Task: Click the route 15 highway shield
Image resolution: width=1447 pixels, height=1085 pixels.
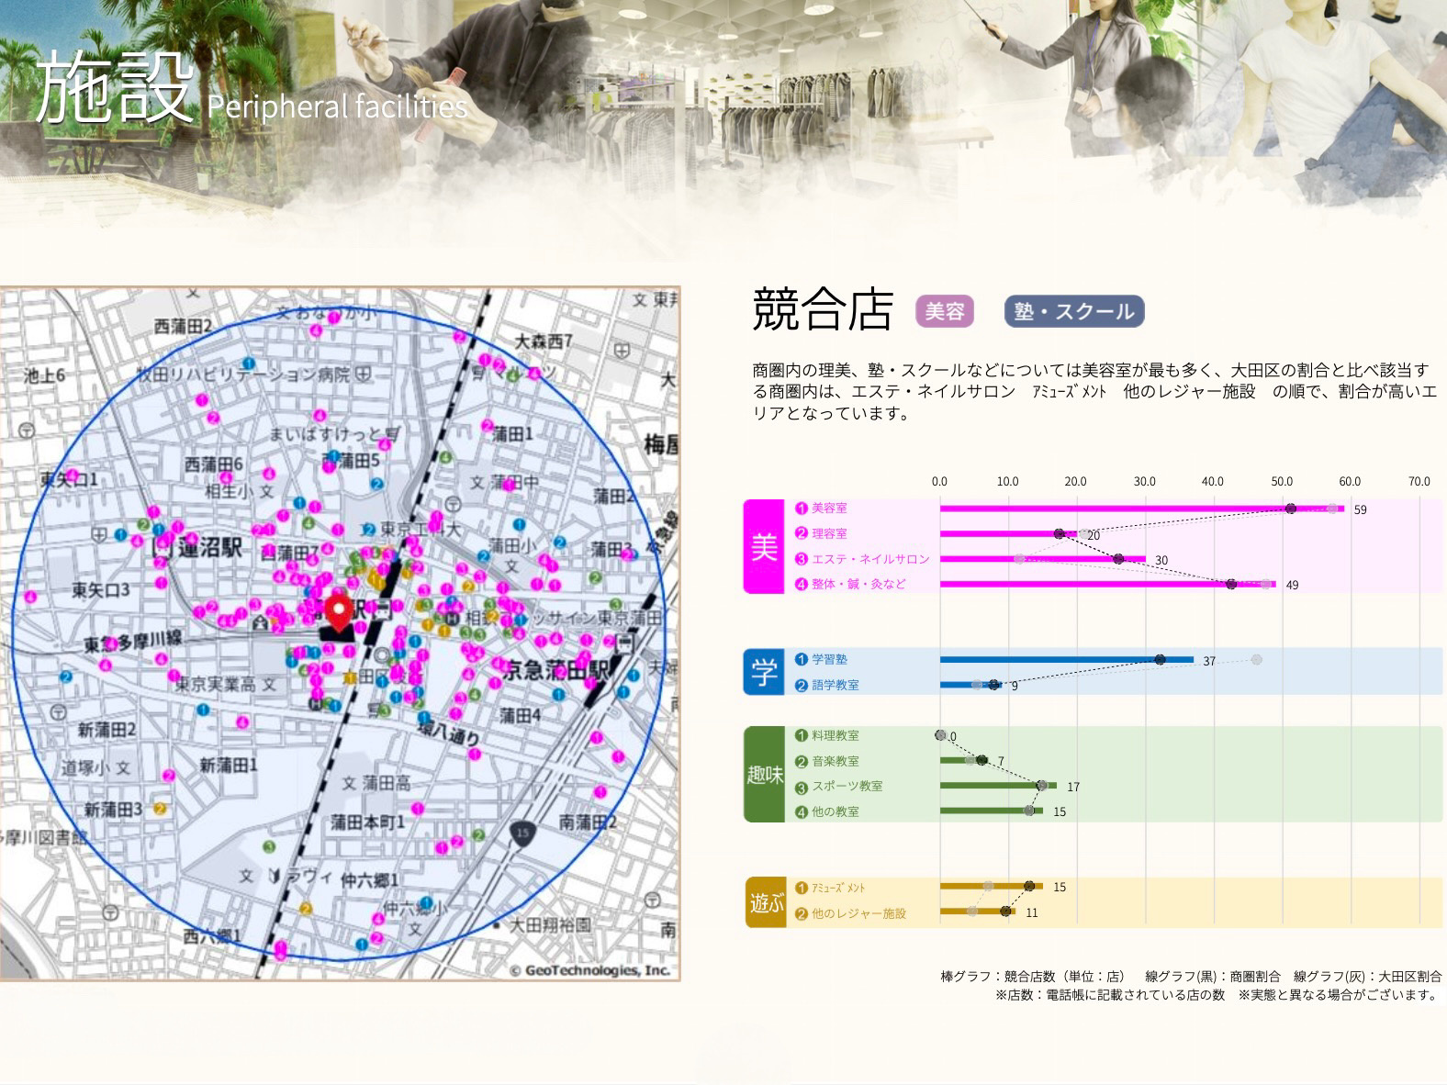Action: point(522,833)
